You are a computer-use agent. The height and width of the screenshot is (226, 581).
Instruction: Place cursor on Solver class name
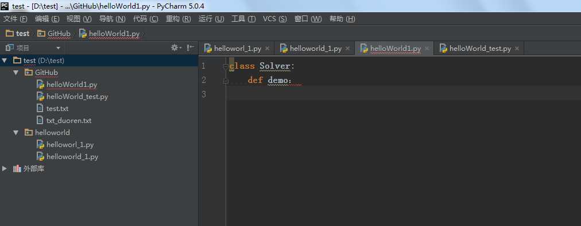point(274,66)
